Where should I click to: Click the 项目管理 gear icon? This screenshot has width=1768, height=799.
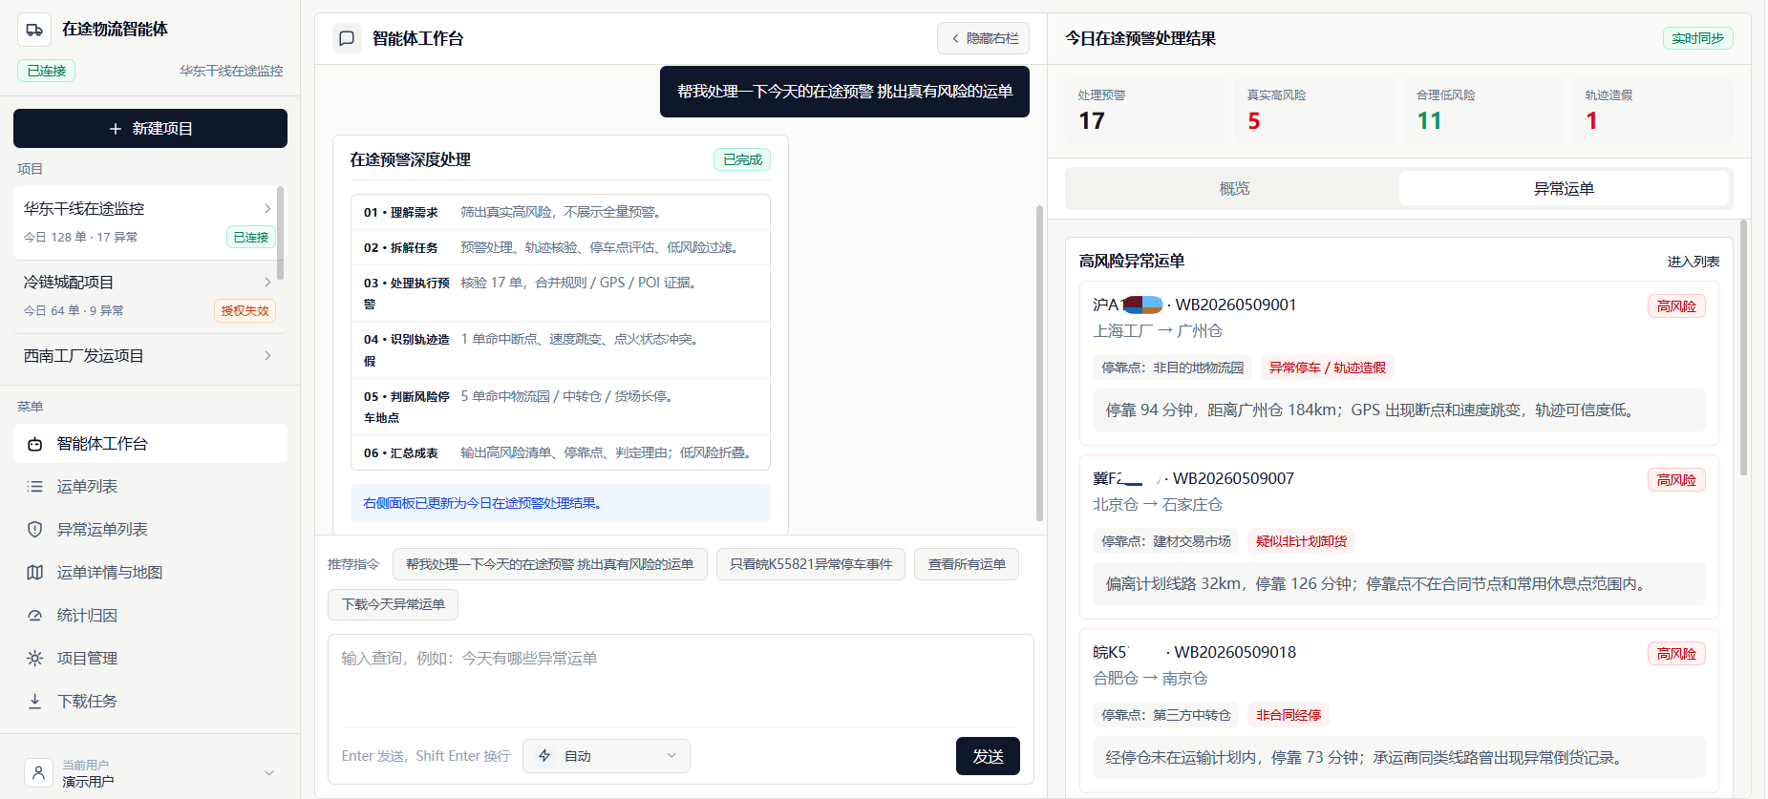(35, 659)
